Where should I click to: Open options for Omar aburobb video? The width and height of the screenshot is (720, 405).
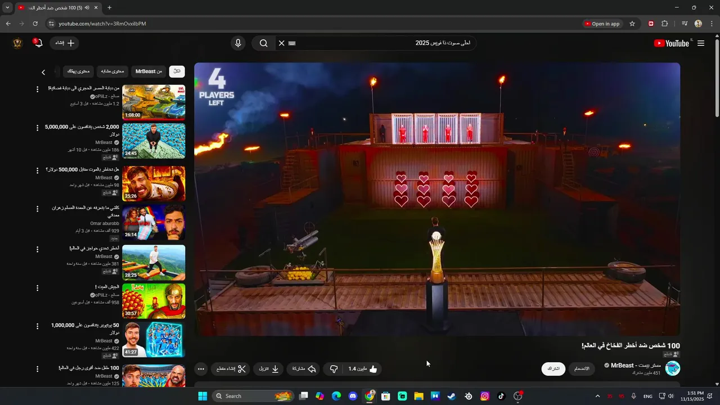[38, 209]
